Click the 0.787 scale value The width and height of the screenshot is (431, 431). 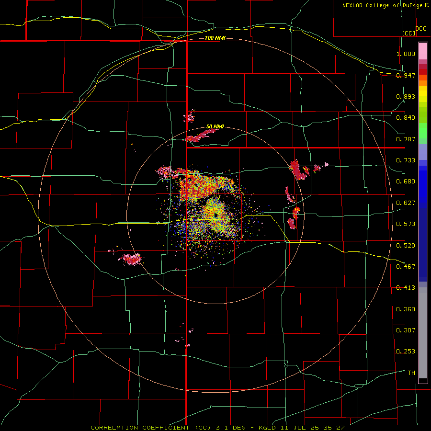tap(406, 139)
